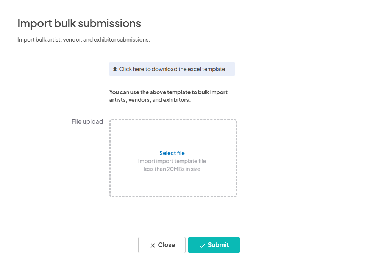Tap the checkmark glyph beside the word Submit
This screenshot has width=378, height=272.
tap(203, 245)
